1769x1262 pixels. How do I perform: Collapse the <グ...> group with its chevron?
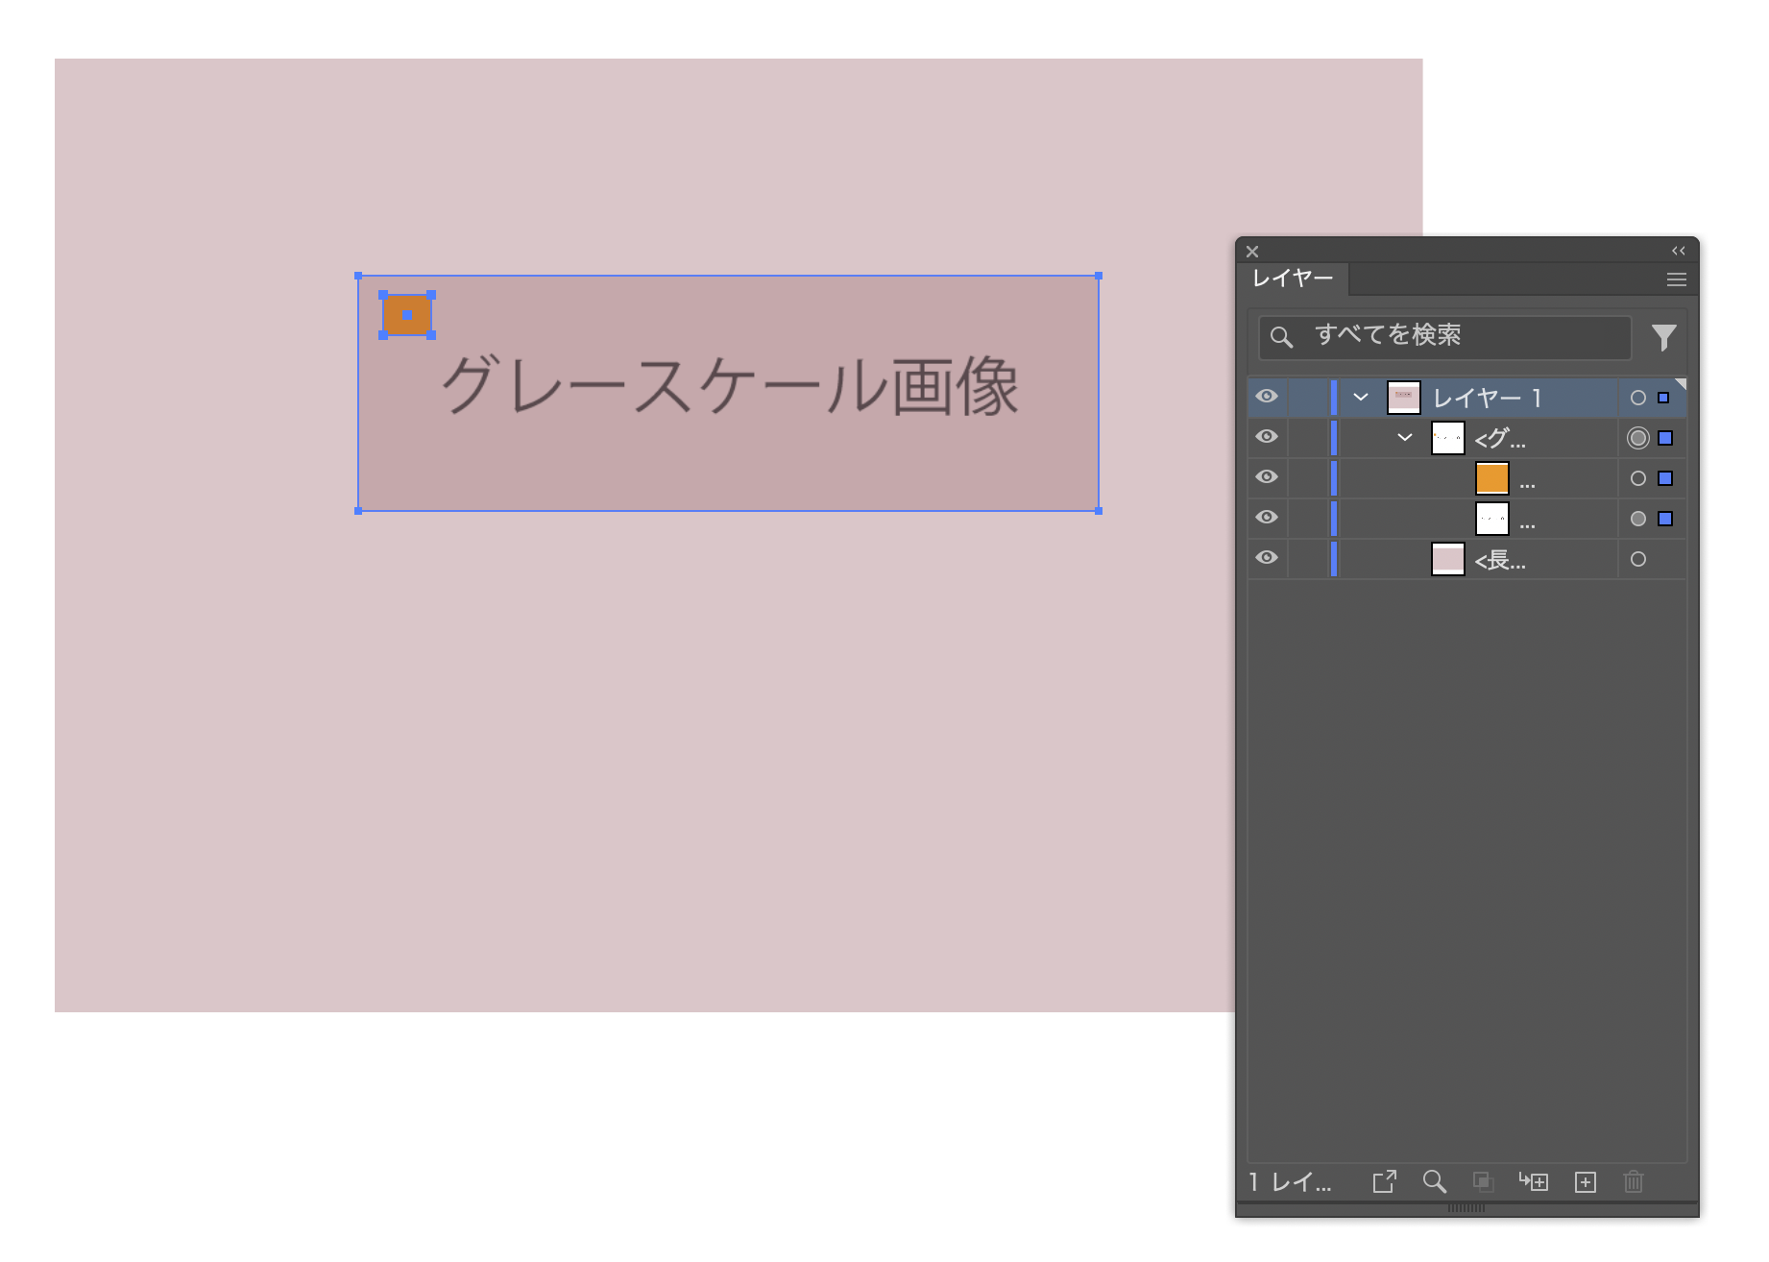point(1404,438)
